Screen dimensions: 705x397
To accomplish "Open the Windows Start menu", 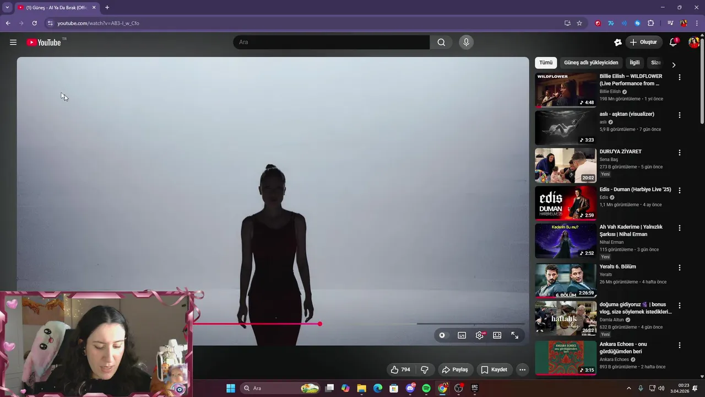I will coord(231,388).
